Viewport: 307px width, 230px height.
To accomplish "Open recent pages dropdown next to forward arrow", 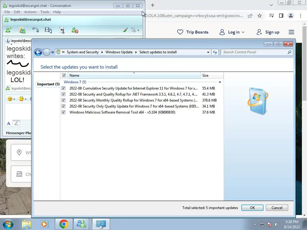I will (x=52, y=52).
